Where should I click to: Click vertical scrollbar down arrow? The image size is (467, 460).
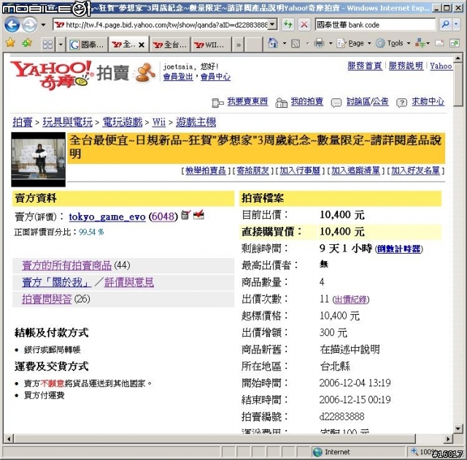458,429
